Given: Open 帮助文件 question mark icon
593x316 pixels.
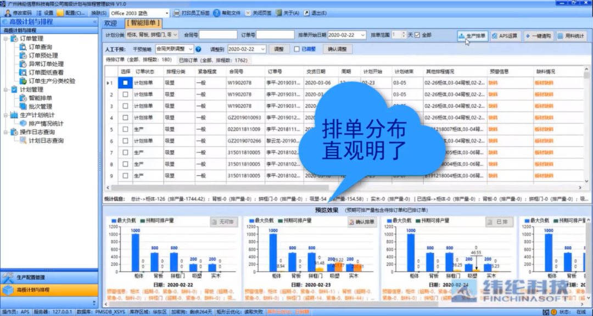Looking at the screenshot, I should [x=217, y=13].
